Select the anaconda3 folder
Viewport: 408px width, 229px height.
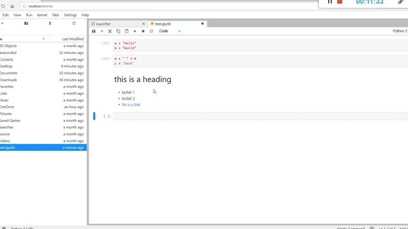[x=43, y=53]
